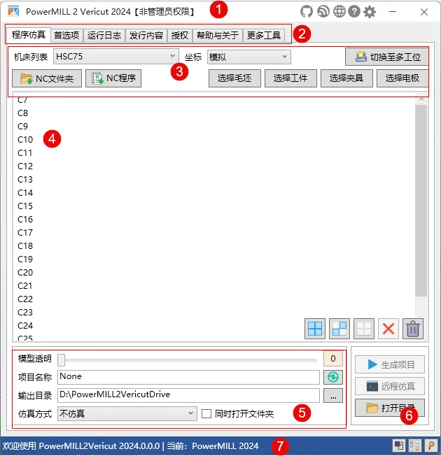The width and height of the screenshot is (441, 456).
Task: Open the 发行内容 tab
Action: [x=146, y=36]
